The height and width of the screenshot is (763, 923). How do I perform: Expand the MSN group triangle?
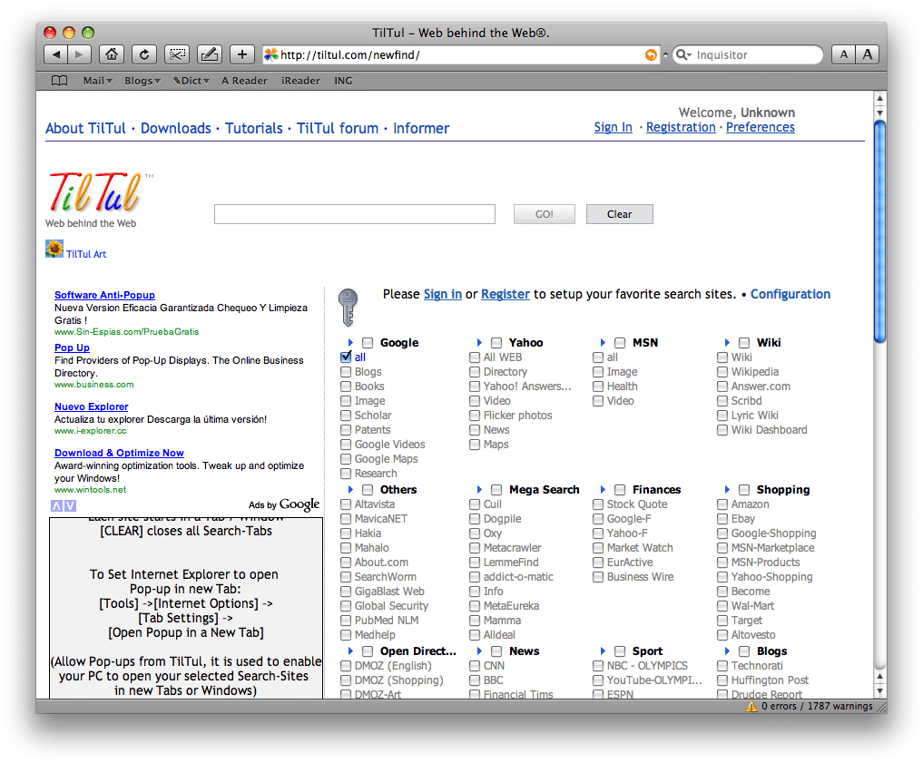pos(603,342)
